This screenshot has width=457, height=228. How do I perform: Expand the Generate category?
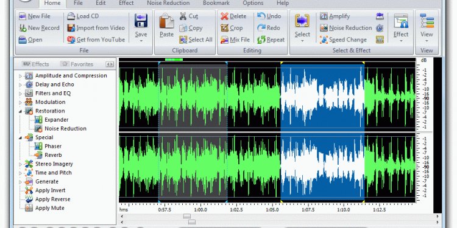click(x=20, y=182)
